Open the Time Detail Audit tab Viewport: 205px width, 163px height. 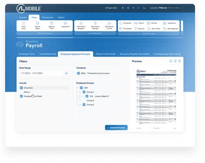pos(48,54)
